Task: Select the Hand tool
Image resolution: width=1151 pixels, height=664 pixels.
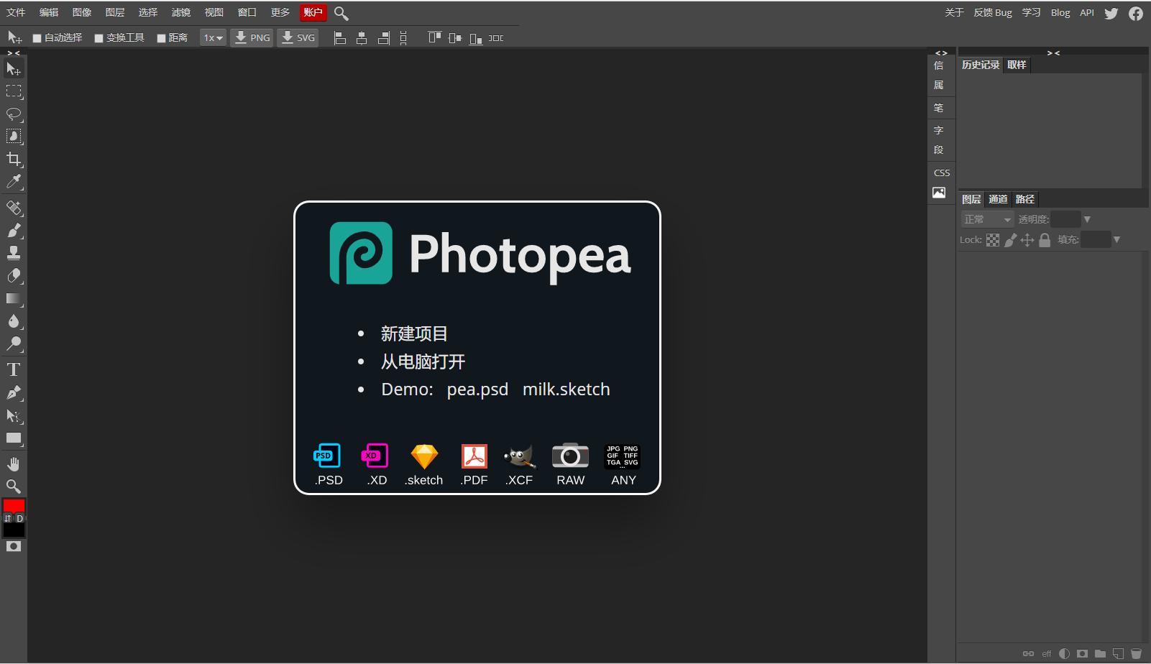Action: click(x=14, y=464)
